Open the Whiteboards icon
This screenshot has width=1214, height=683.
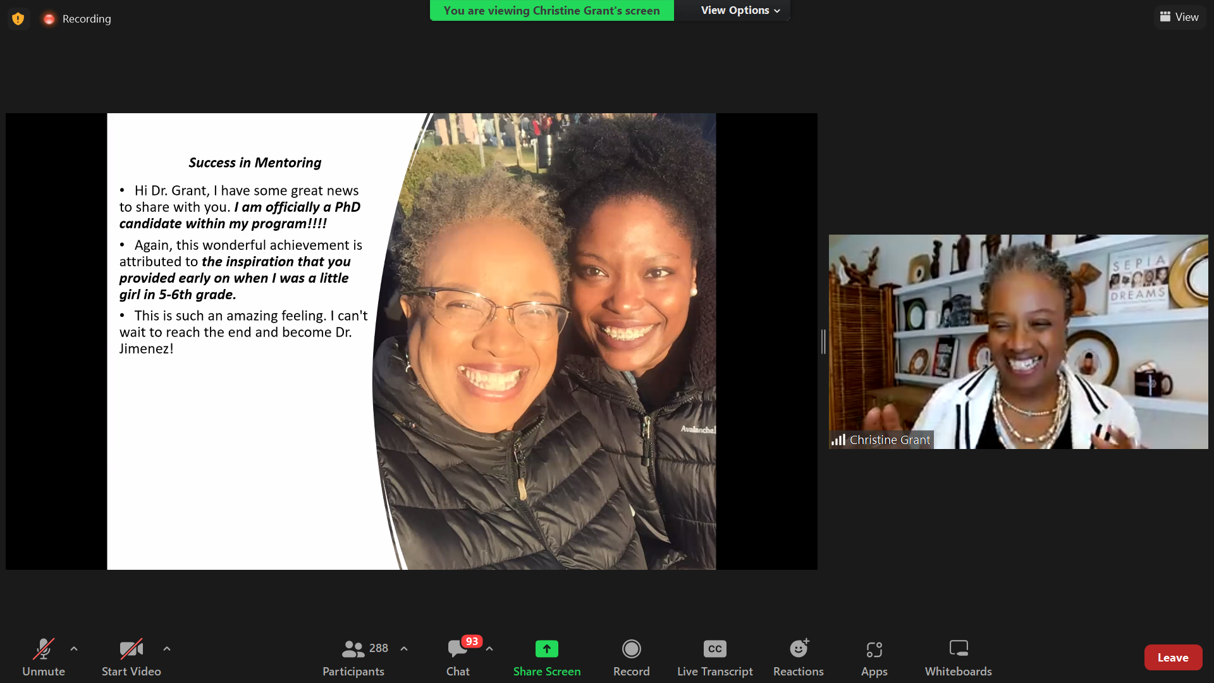958,649
